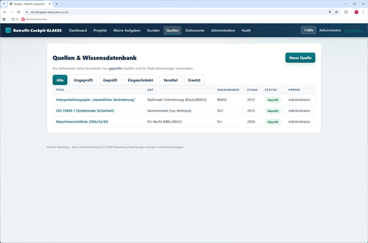Open the Dokumente navigation item

pyautogui.click(x=195, y=30)
